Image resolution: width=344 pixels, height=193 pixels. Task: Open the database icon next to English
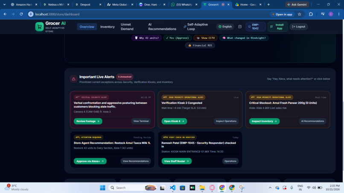(240, 27)
